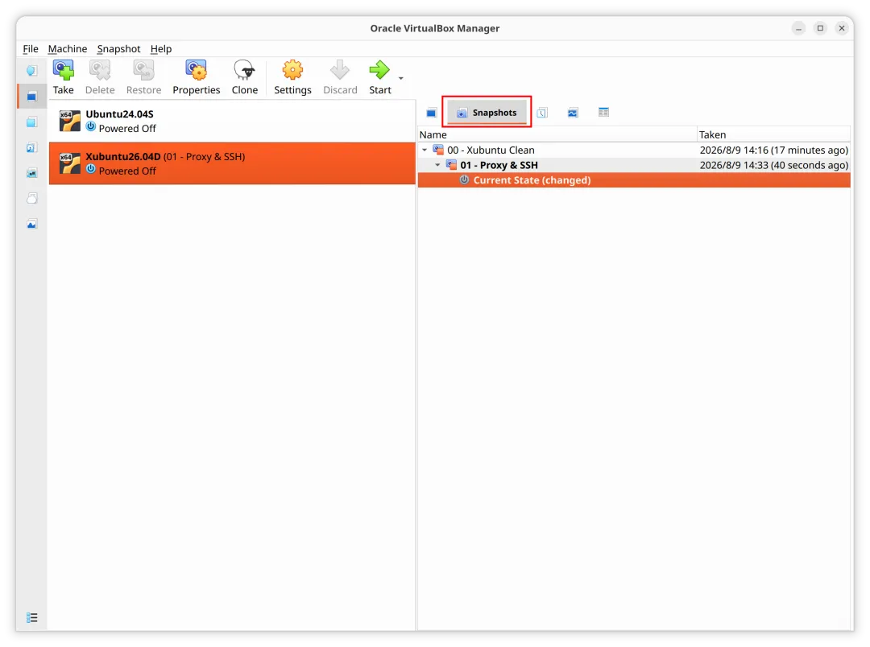Image resolution: width=870 pixels, height=647 pixels.
Task: Clone the snapshot with sheep icon
Action: [245, 77]
